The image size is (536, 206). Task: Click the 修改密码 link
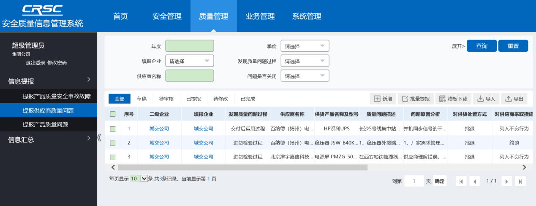(x=57, y=63)
